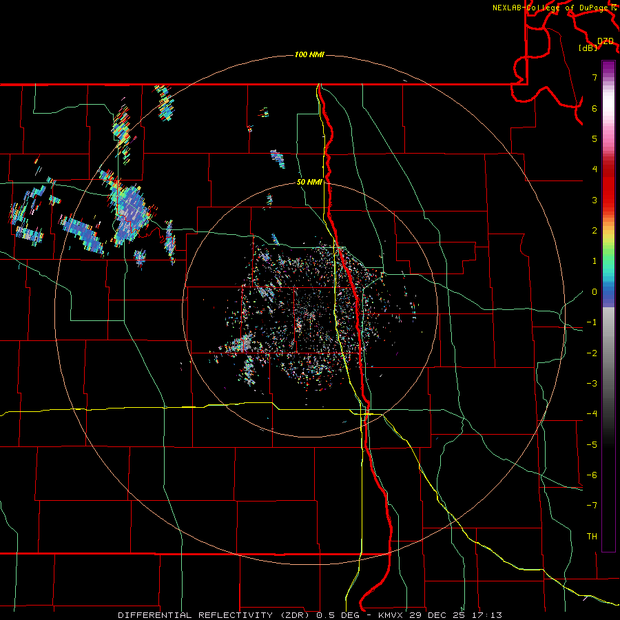This screenshot has height=620, width=620.
Task: Click the 0 dB value on color scale
Action: pos(595,292)
